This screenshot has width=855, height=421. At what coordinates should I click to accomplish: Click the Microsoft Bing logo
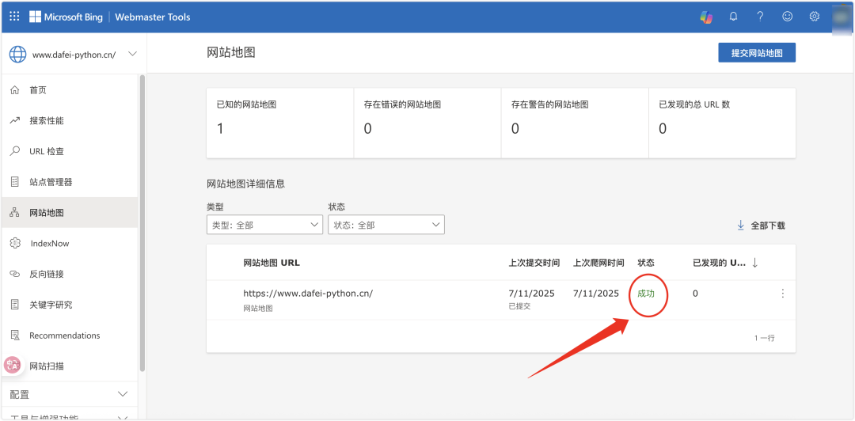pyautogui.click(x=66, y=17)
